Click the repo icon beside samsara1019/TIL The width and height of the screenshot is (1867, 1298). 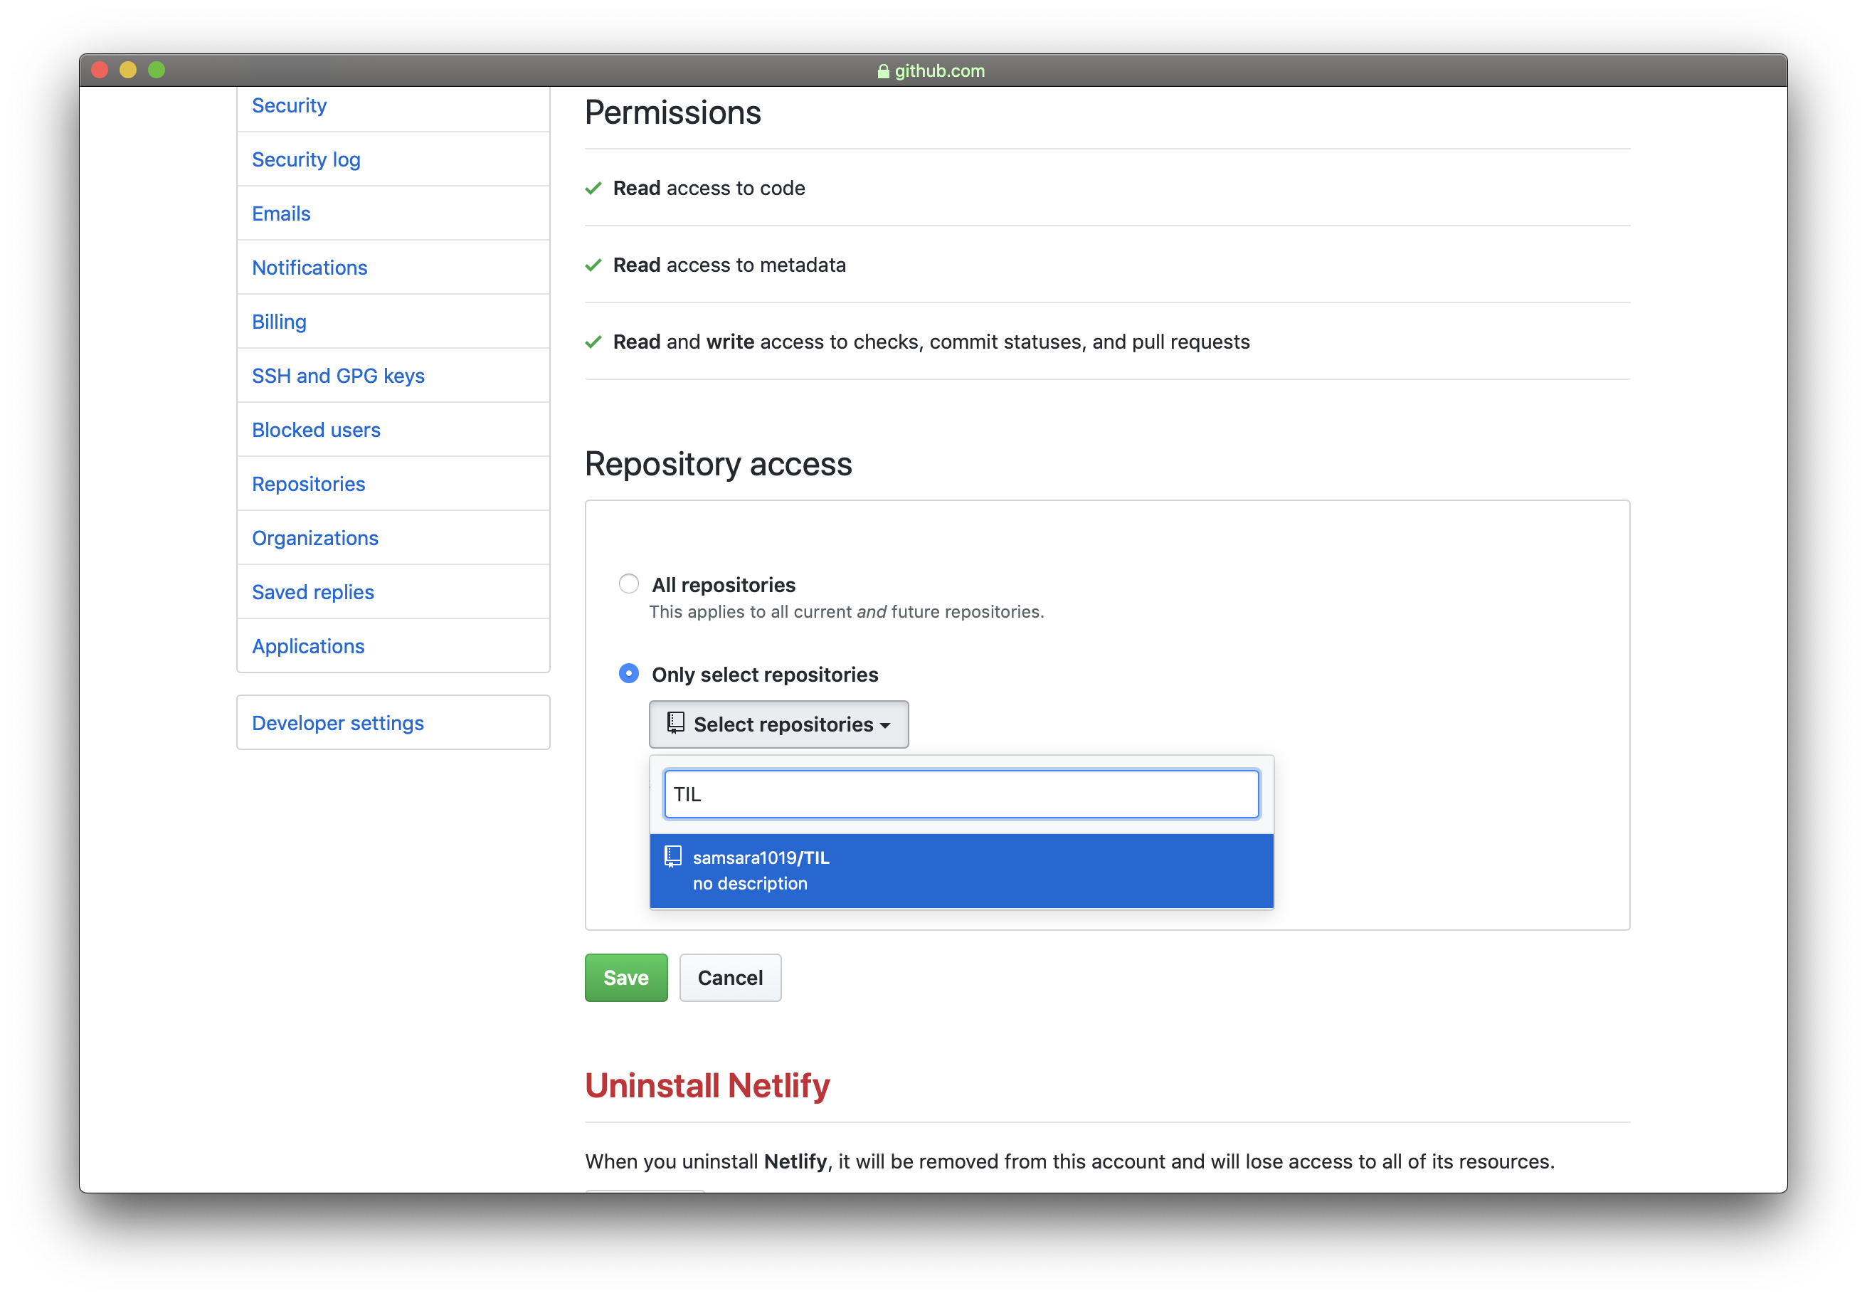tap(672, 856)
